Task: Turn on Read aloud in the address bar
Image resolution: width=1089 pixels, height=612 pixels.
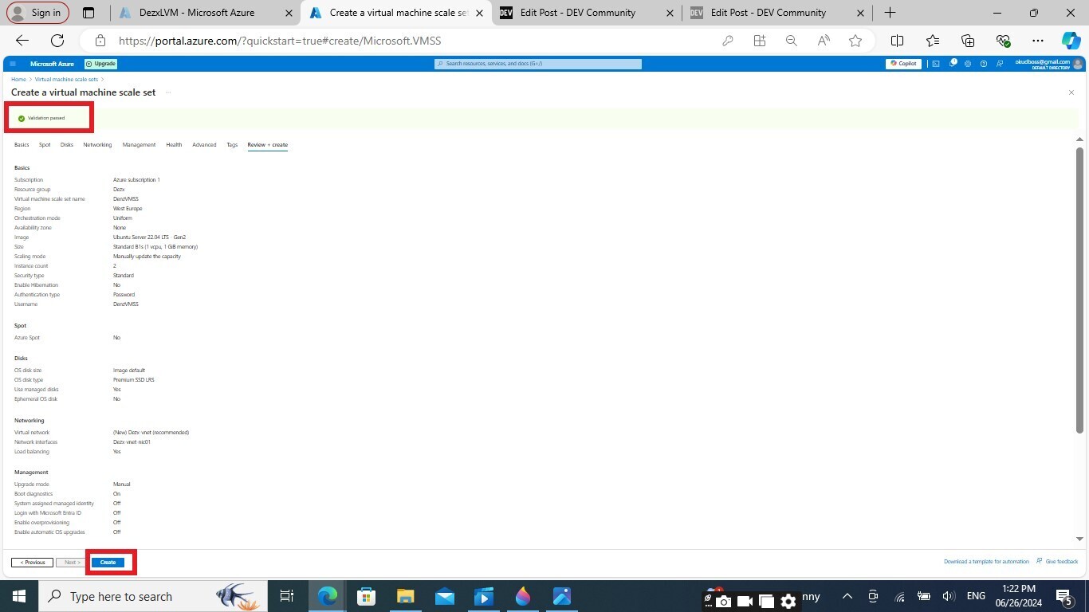Action: tap(824, 41)
